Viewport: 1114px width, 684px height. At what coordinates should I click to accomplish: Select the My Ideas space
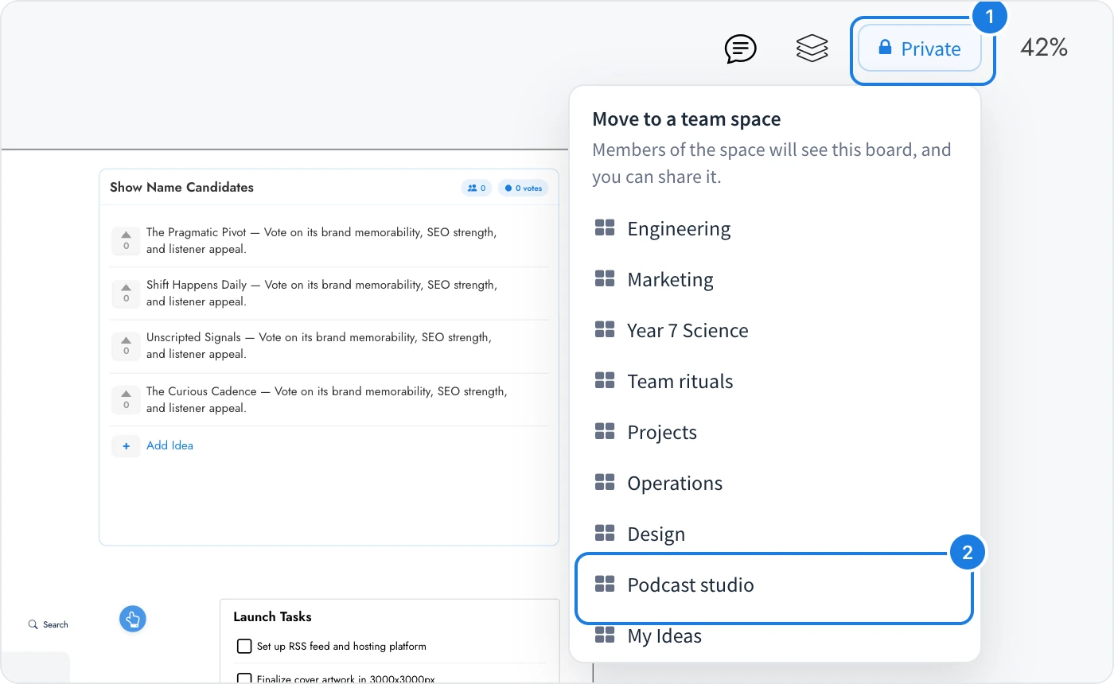pos(774,636)
